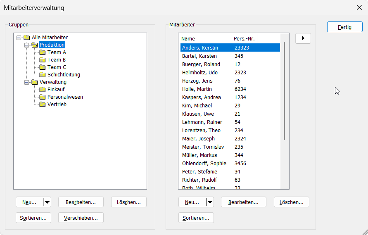Click the open Produktion folder icon
Viewport: 368px width, 235px height.
pos(35,45)
